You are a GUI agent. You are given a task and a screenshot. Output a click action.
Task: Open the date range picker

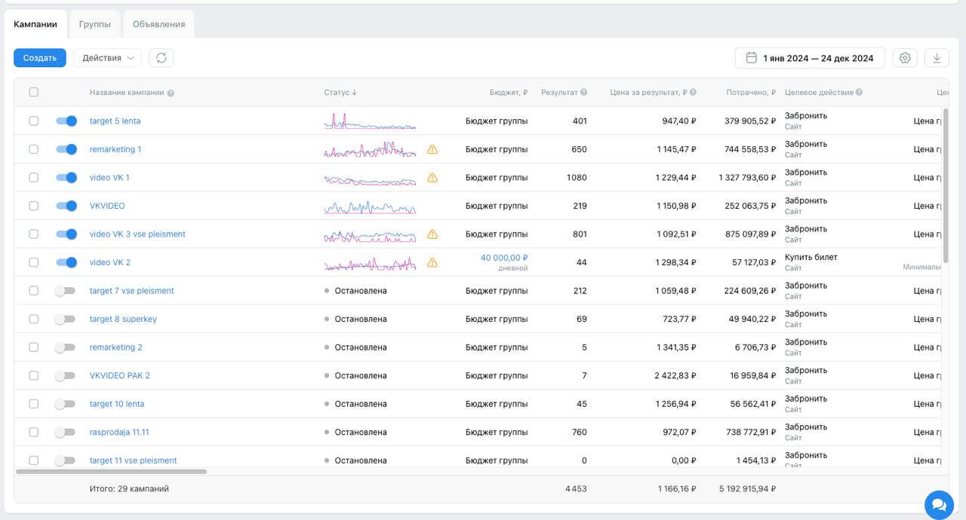810,58
